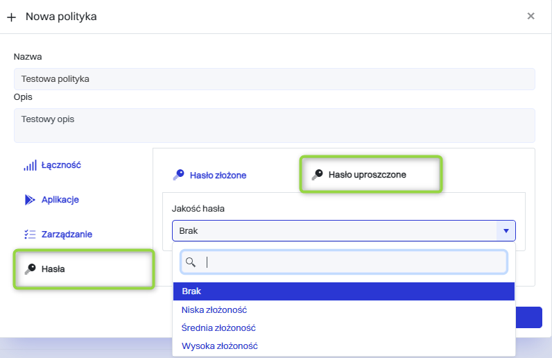Choose Niska złożoność from the list
Viewport: 552px width, 358px height.
(214, 309)
